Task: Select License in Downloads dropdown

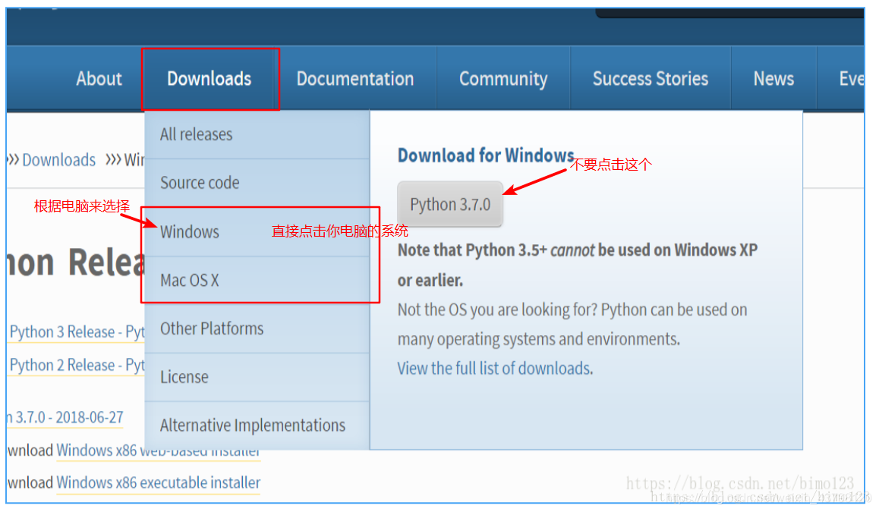Action: tap(257, 377)
